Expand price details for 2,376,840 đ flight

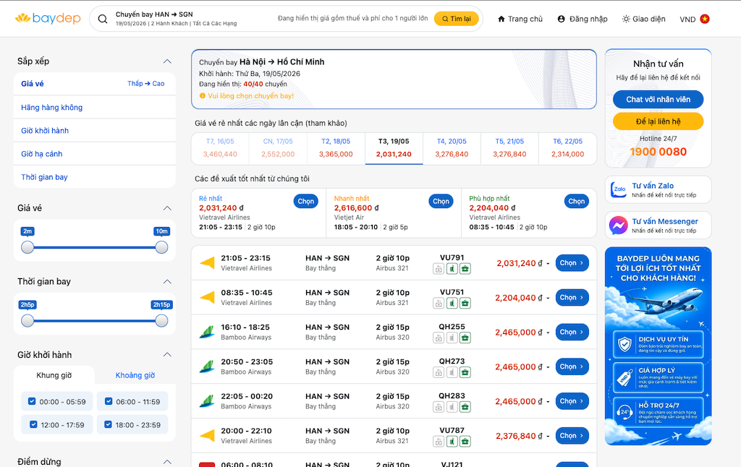[549, 437]
